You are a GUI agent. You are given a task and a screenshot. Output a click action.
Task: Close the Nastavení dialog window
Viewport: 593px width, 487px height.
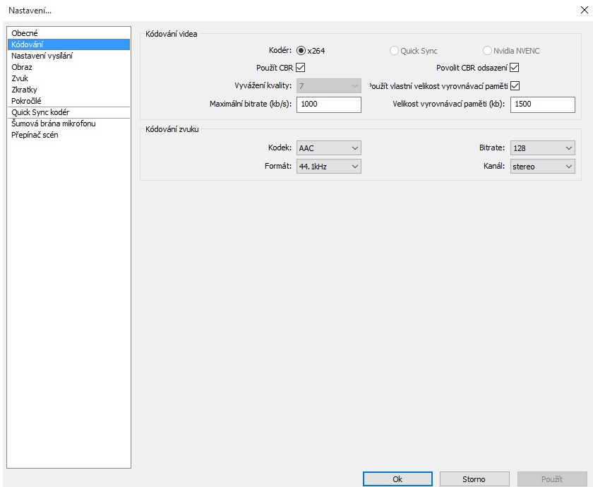coord(583,10)
